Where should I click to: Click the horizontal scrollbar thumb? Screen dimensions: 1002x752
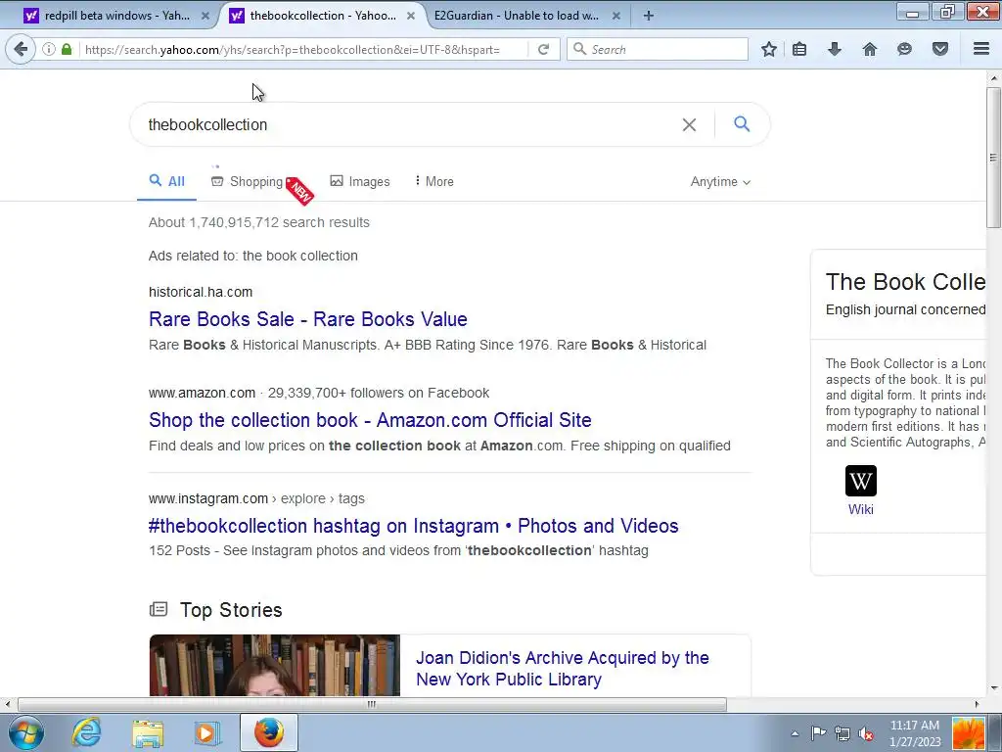point(371,704)
